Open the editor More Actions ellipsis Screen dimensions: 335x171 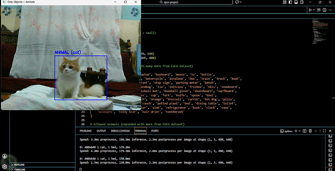click(x=330, y=10)
